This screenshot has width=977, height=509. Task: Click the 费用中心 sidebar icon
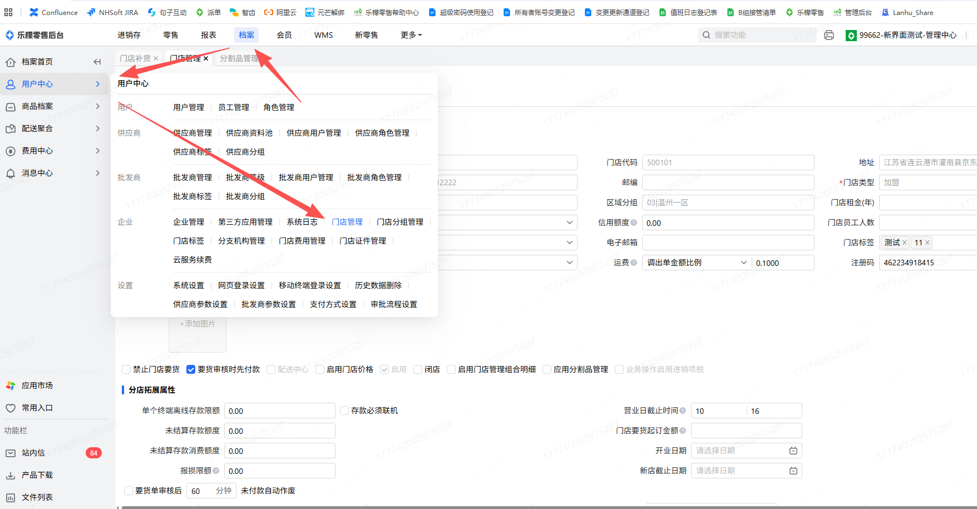[11, 151]
